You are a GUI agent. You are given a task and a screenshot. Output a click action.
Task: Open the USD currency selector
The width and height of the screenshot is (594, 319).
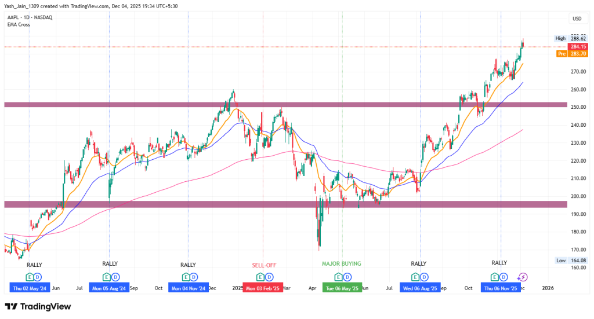pos(577,19)
